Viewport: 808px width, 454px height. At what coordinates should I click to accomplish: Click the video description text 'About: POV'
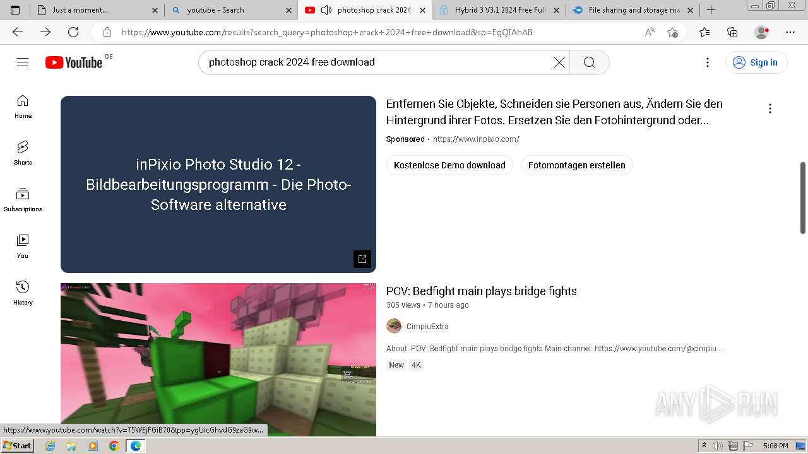[555, 348]
